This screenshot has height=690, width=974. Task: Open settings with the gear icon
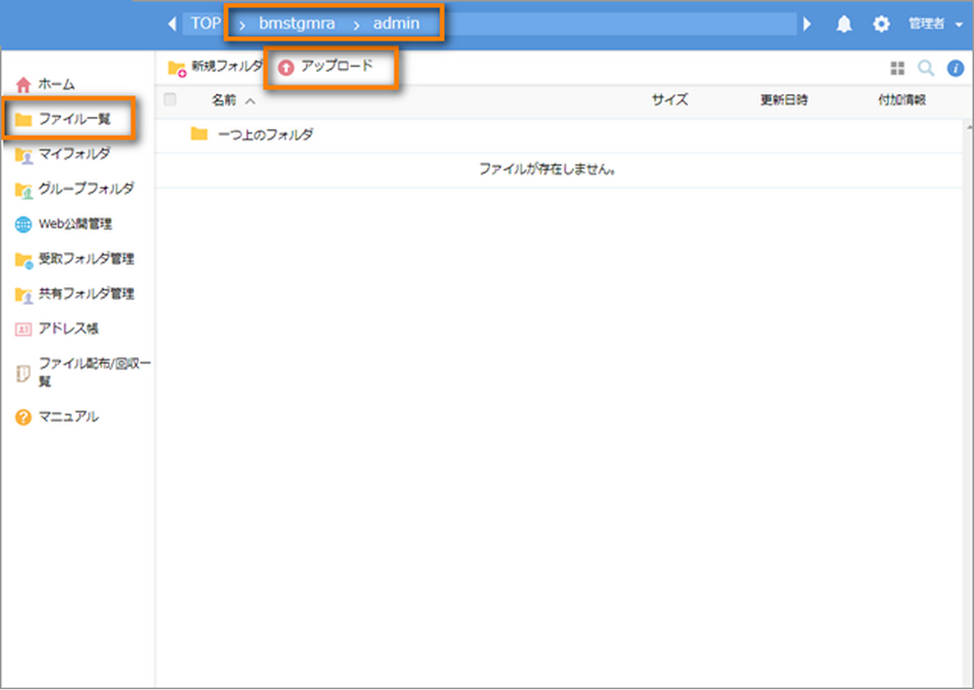881,24
